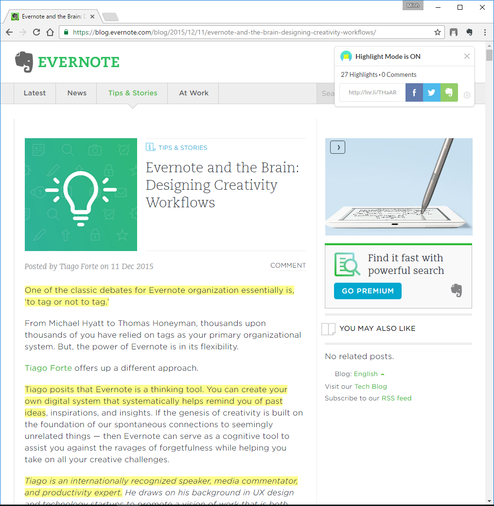Select the Evernote and the Brain browser tab
494x506 pixels.
(x=53, y=17)
